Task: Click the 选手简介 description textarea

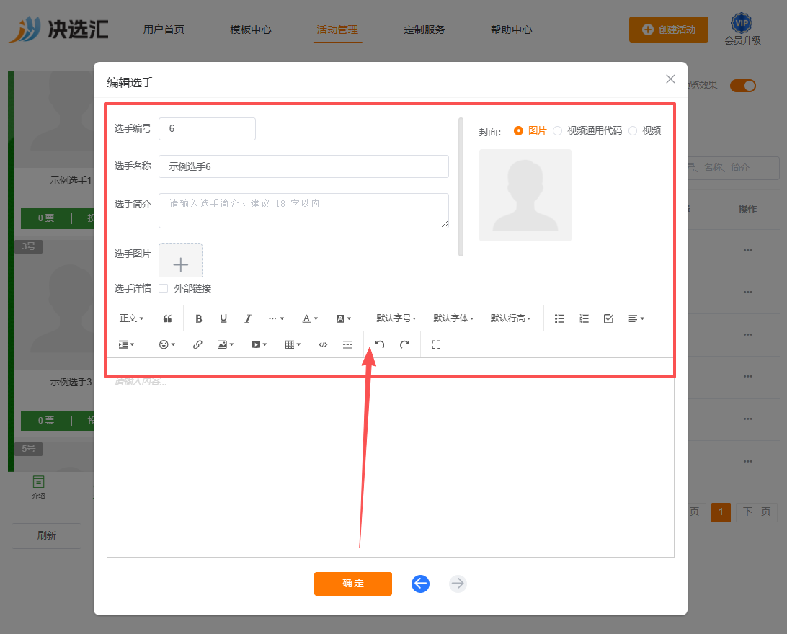Action: tap(303, 210)
